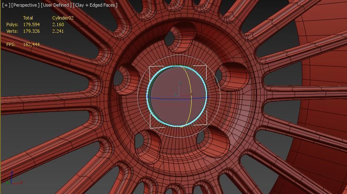Click the Total statistics heading
The height and width of the screenshot is (194, 347).
pos(28,18)
